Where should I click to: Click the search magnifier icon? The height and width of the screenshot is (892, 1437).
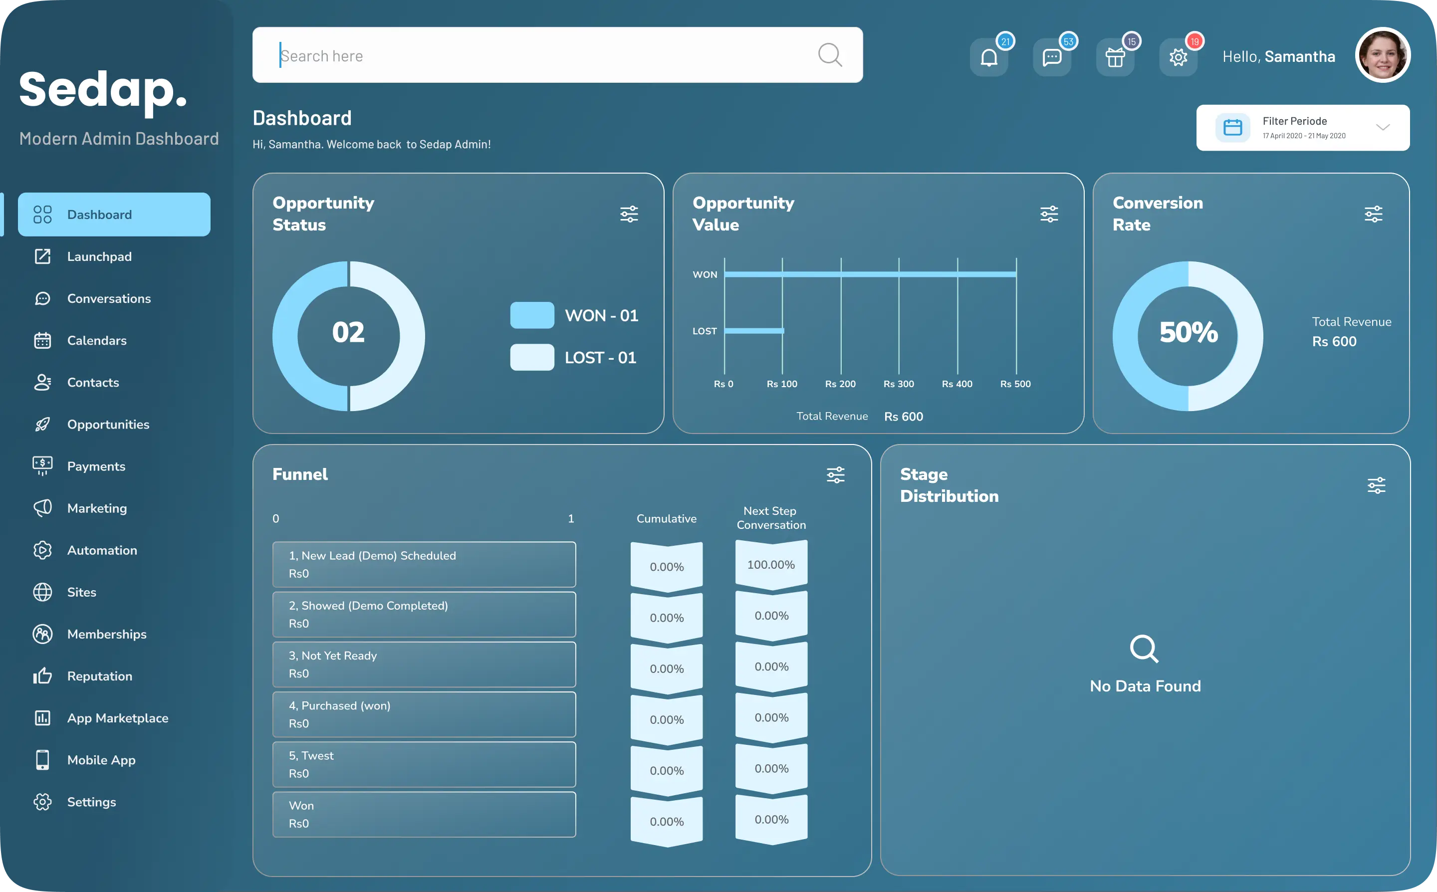tap(829, 55)
